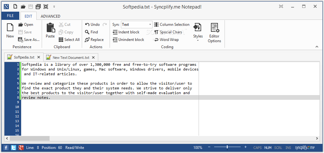Click the Save All quick-access icon

point(38,7)
